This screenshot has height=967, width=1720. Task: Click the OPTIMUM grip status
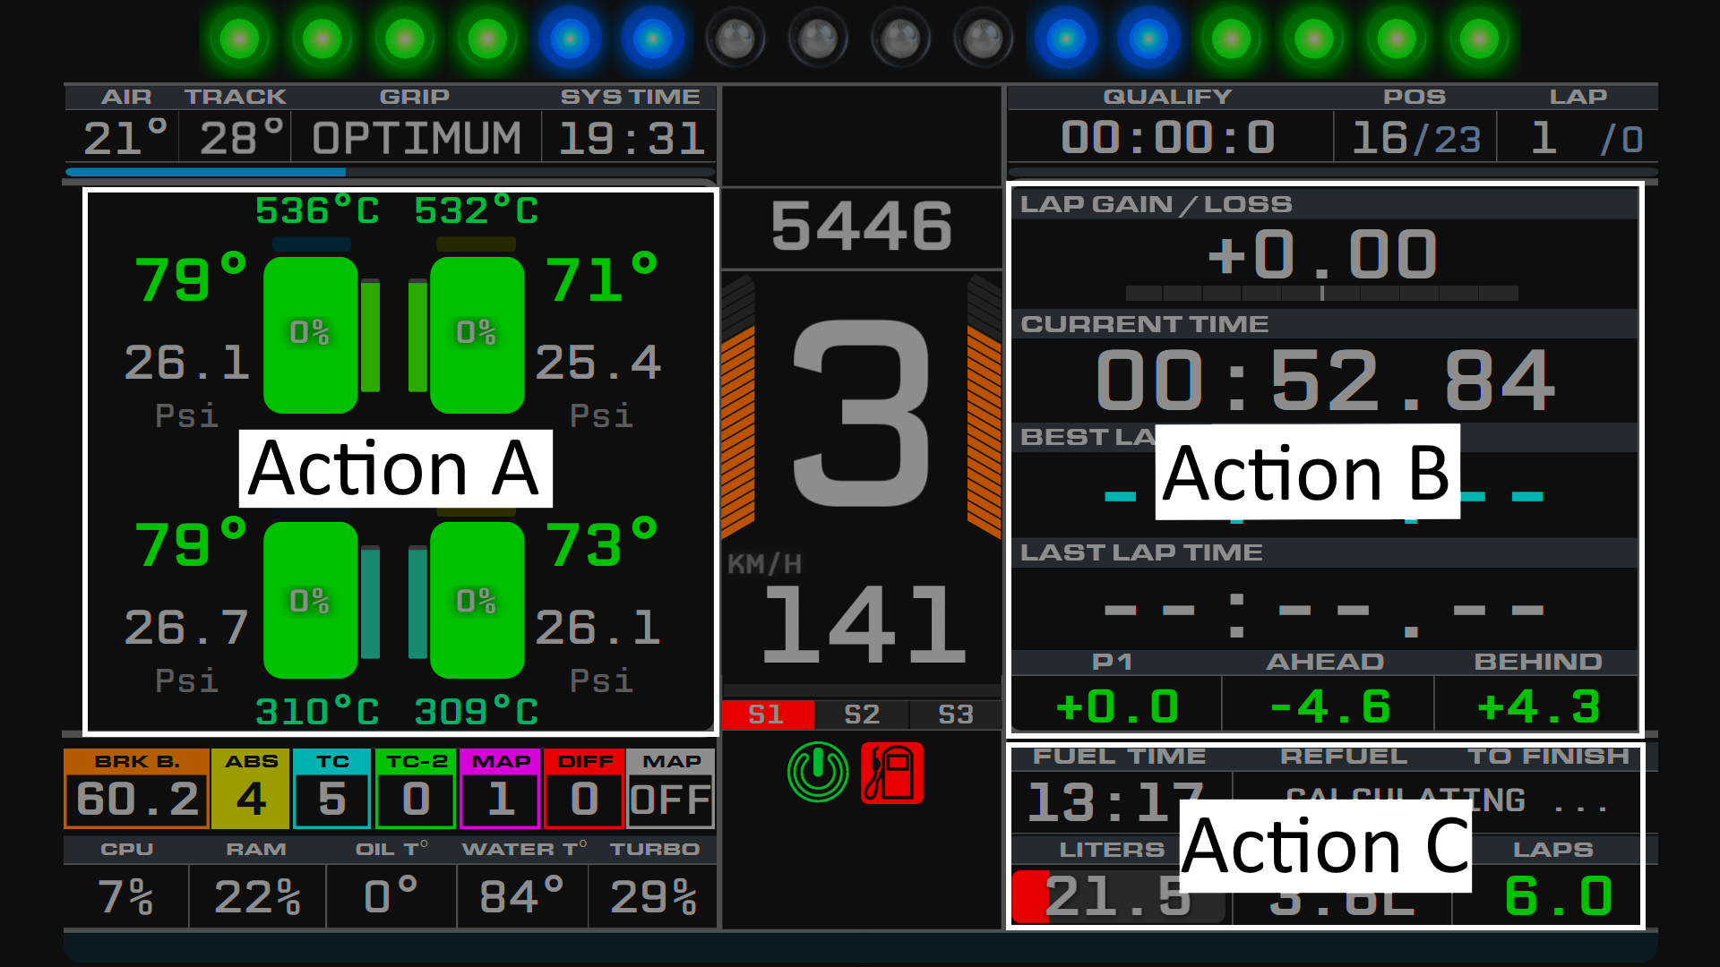pyautogui.click(x=417, y=139)
